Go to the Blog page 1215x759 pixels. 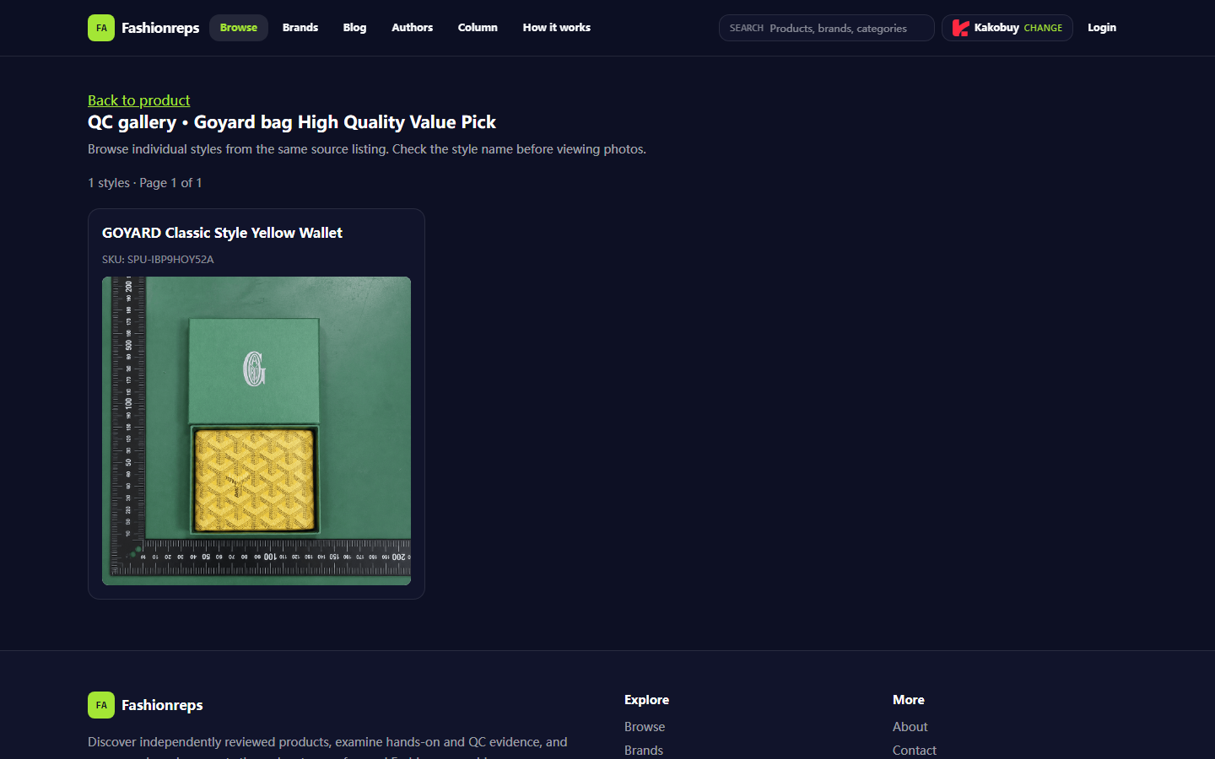(x=354, y=28)
